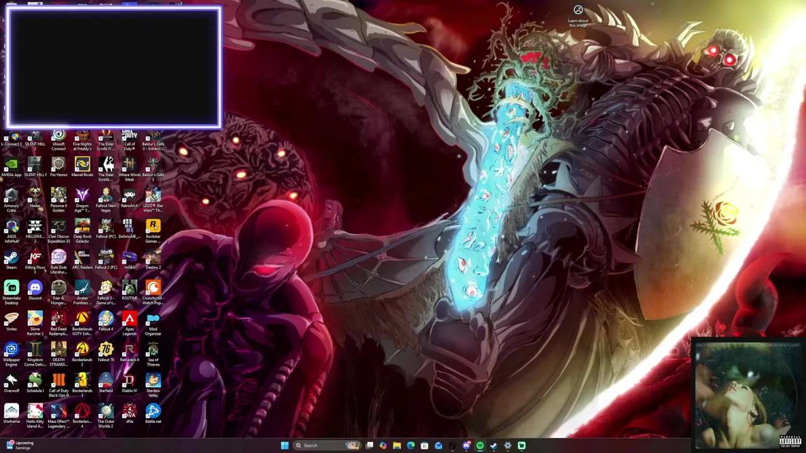Open the ASUS InfoHub shortcut
The height and width of the screenshot is (453, 806).
tap(11, 231)
